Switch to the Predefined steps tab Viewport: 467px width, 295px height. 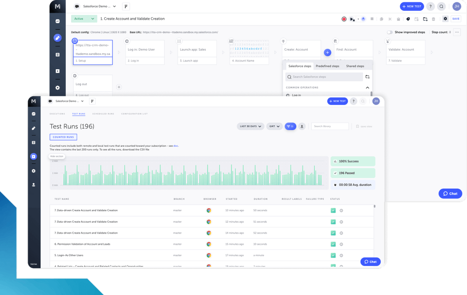tap(327, 66)
